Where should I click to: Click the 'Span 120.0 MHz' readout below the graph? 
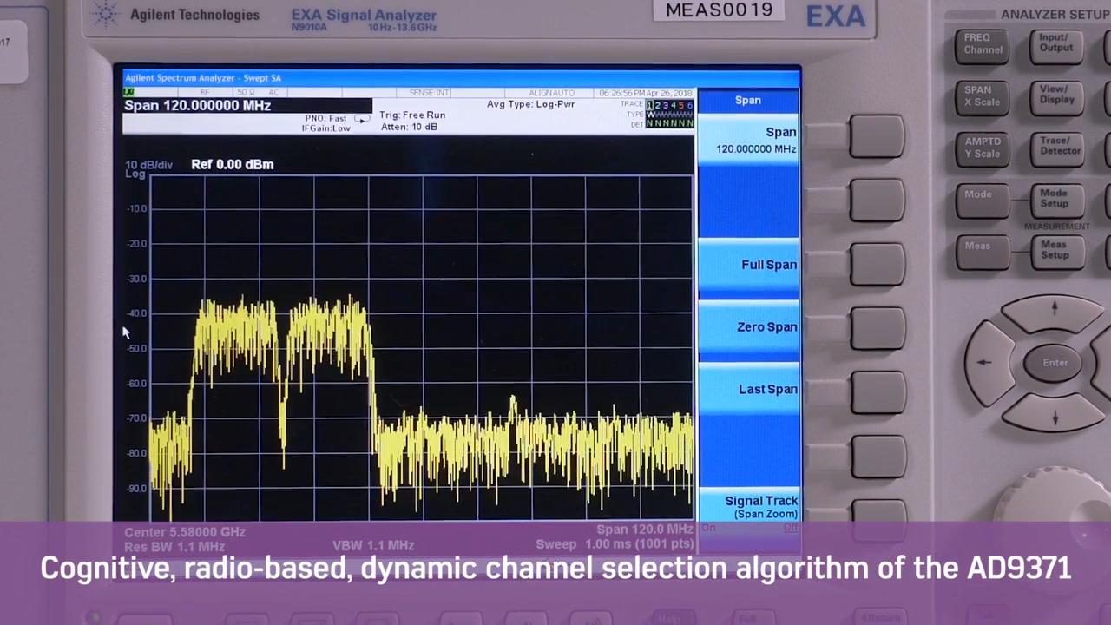(x=645, y=530)
